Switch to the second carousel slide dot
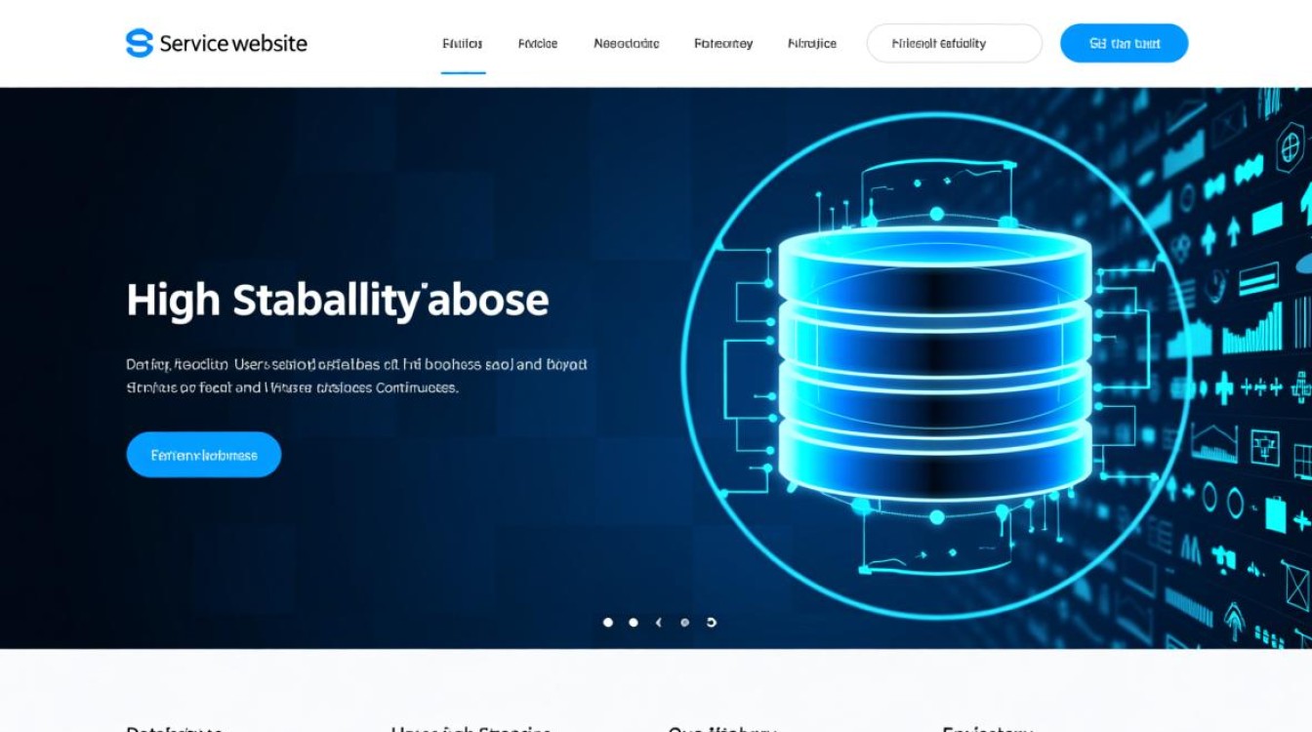1312x732 pixels. click(634, 622)
